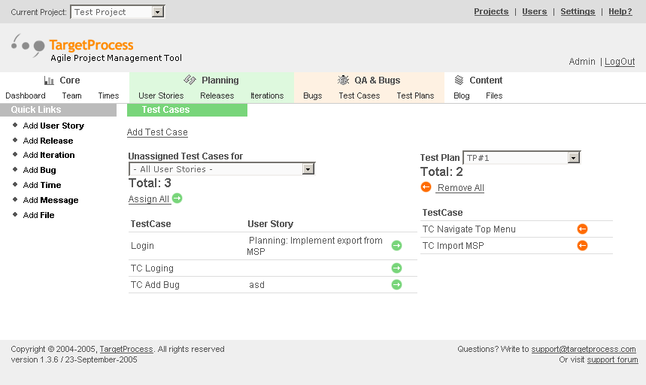
Task: Open the Iterations menu item
Action: 267,96
